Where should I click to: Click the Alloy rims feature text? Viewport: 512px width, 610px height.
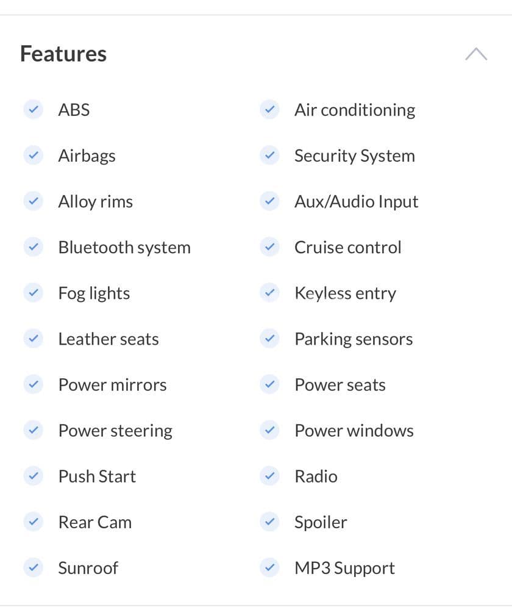click(95, 201)
